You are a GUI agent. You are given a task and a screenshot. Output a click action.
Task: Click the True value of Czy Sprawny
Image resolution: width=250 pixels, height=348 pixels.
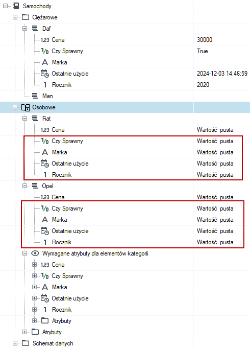point(203,51)
